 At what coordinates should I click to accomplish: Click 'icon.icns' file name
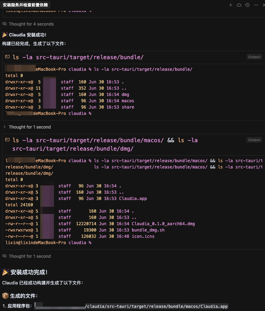click(x=143, y=236)
